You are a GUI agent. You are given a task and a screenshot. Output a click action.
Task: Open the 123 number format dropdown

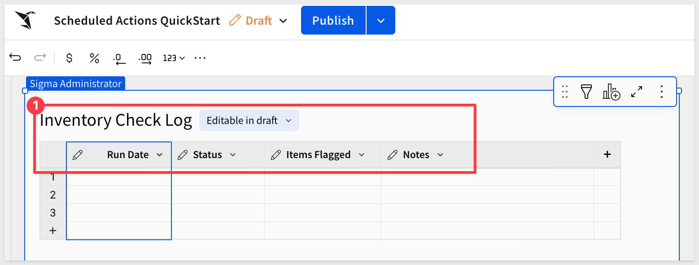[174, 58]
